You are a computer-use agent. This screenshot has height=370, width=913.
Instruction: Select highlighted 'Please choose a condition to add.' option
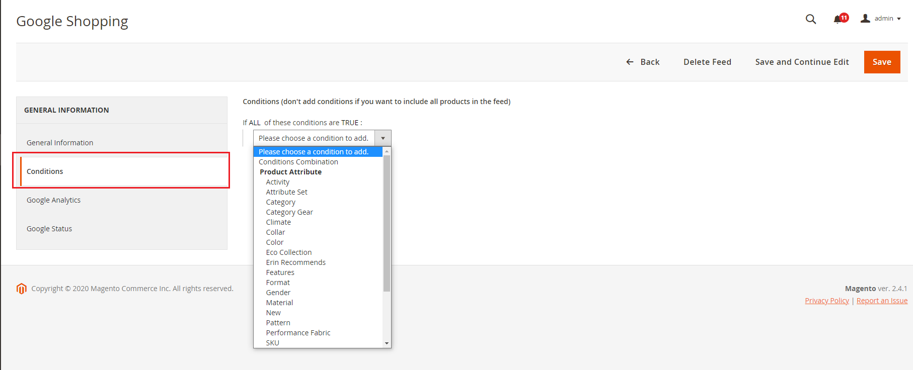coord(318,152)
